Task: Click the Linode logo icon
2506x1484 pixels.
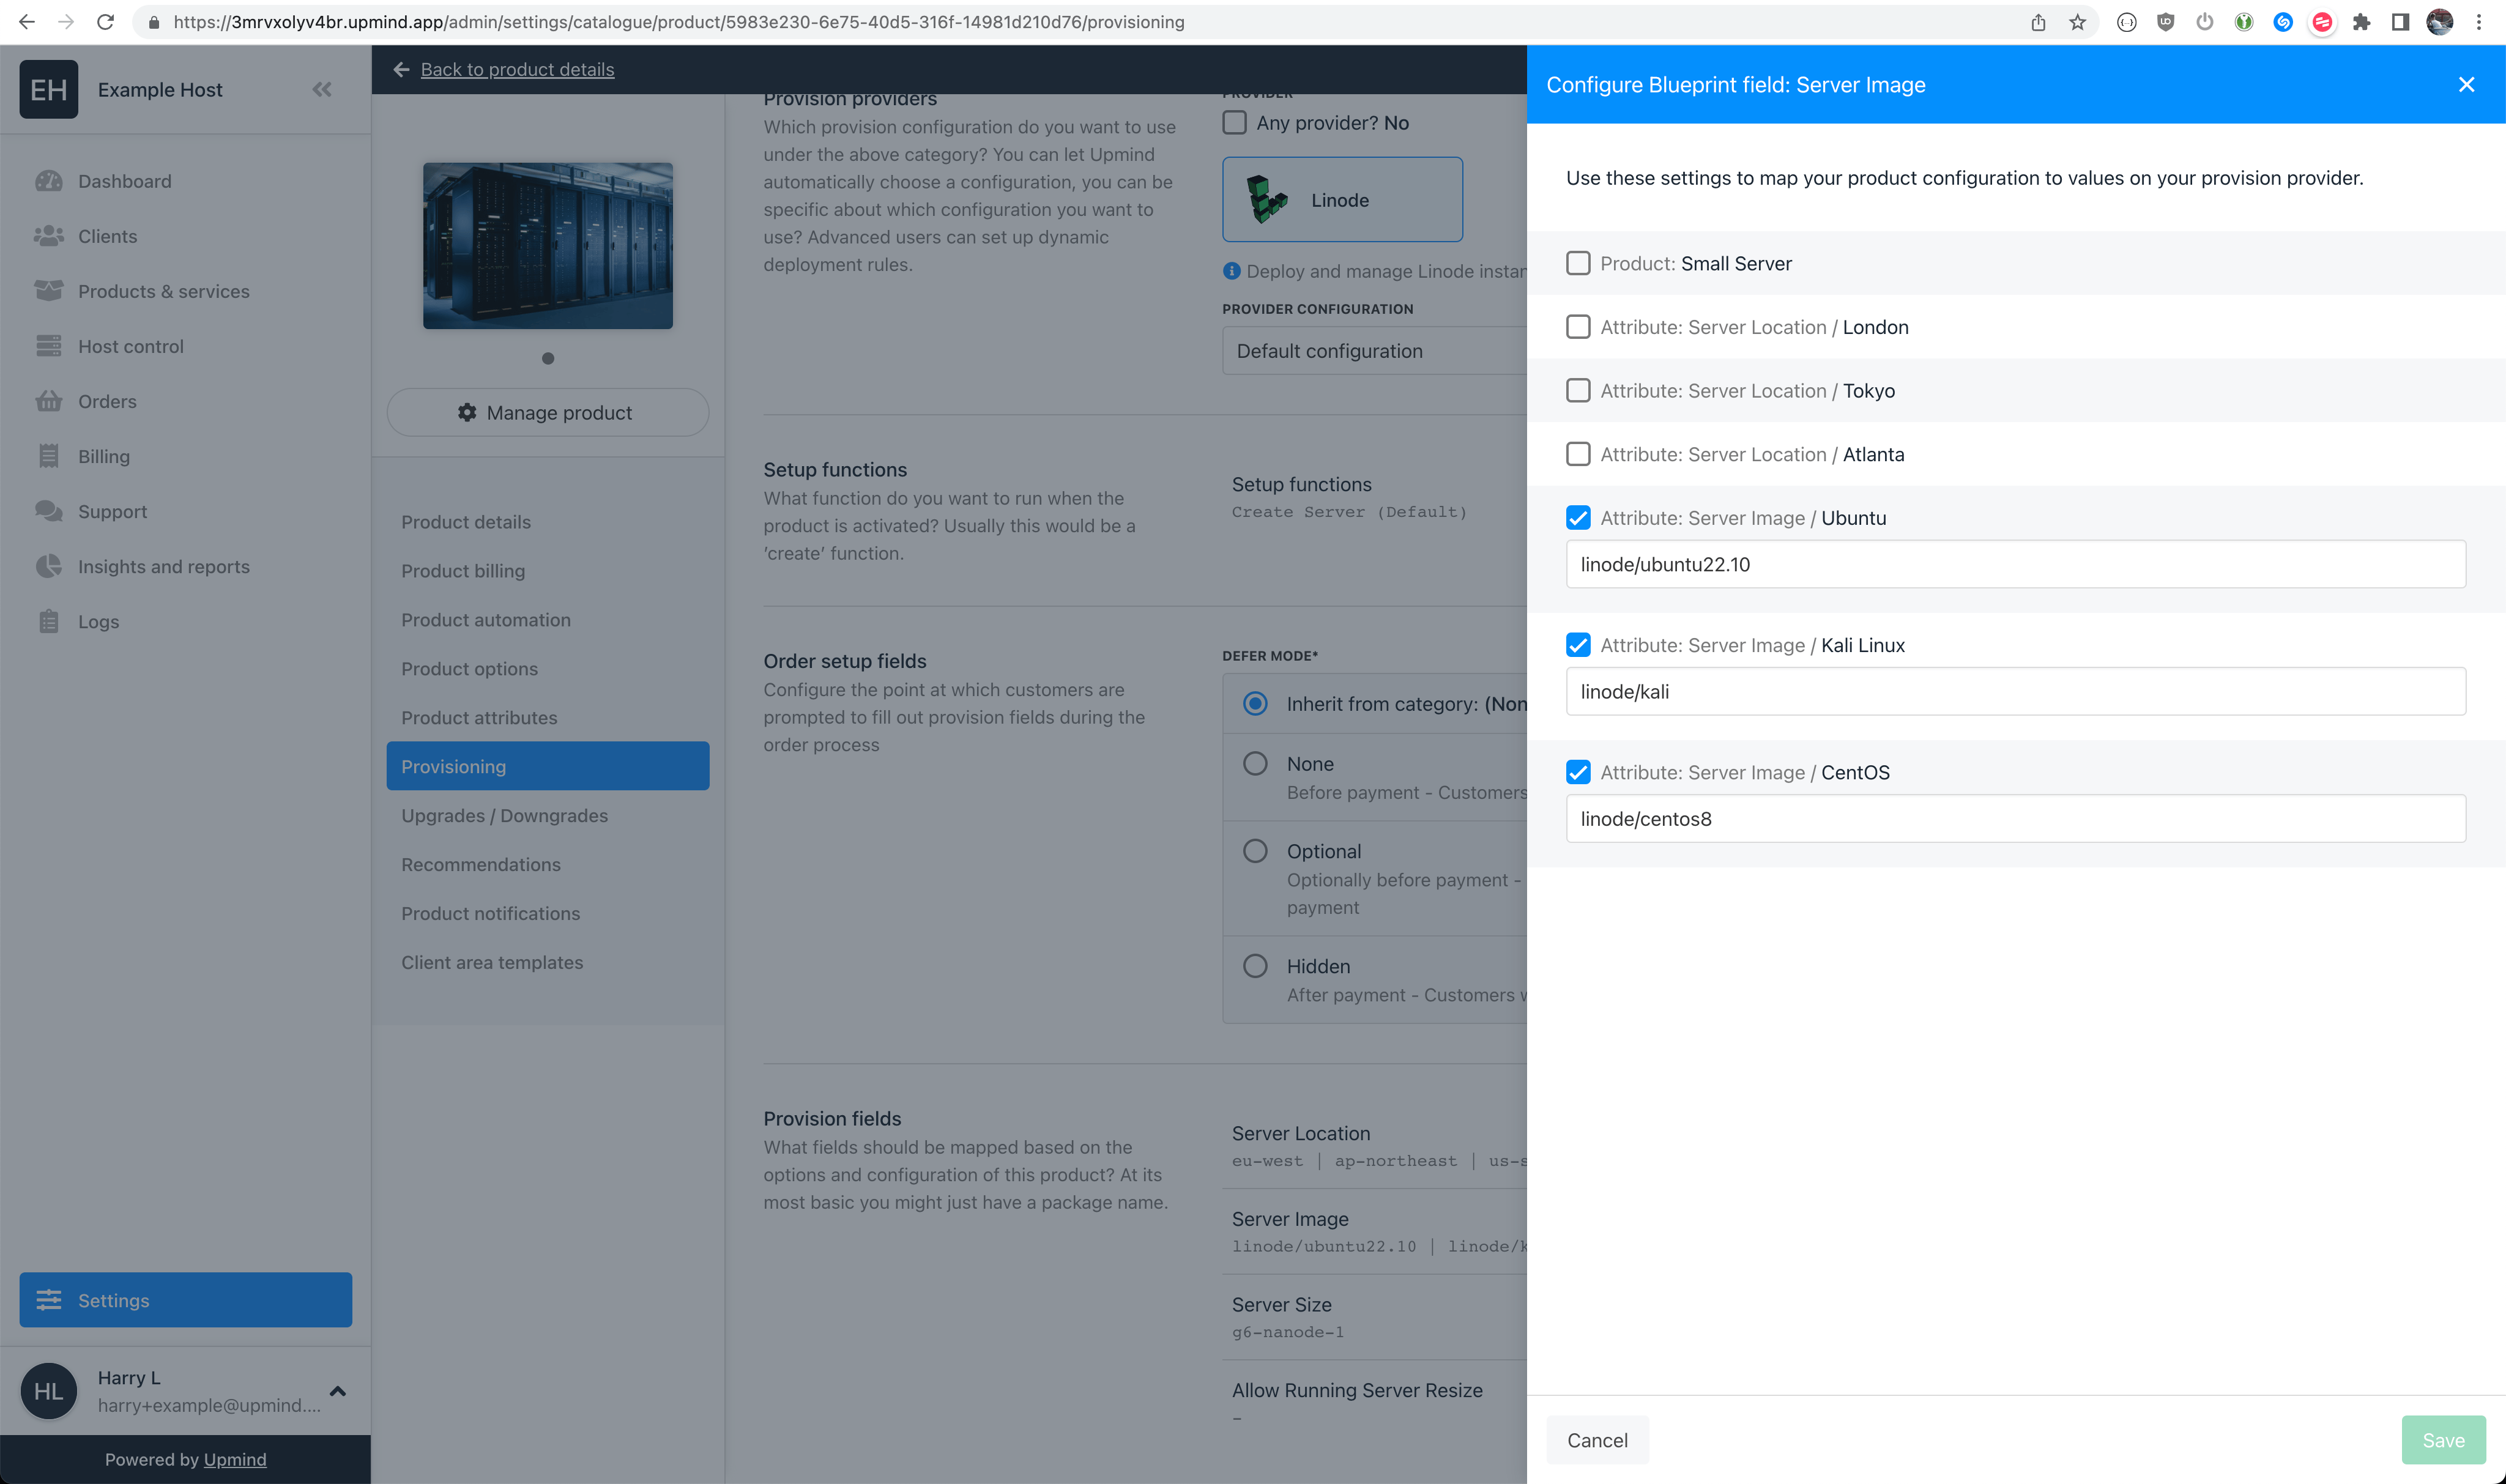Action: click(1267, 199)
